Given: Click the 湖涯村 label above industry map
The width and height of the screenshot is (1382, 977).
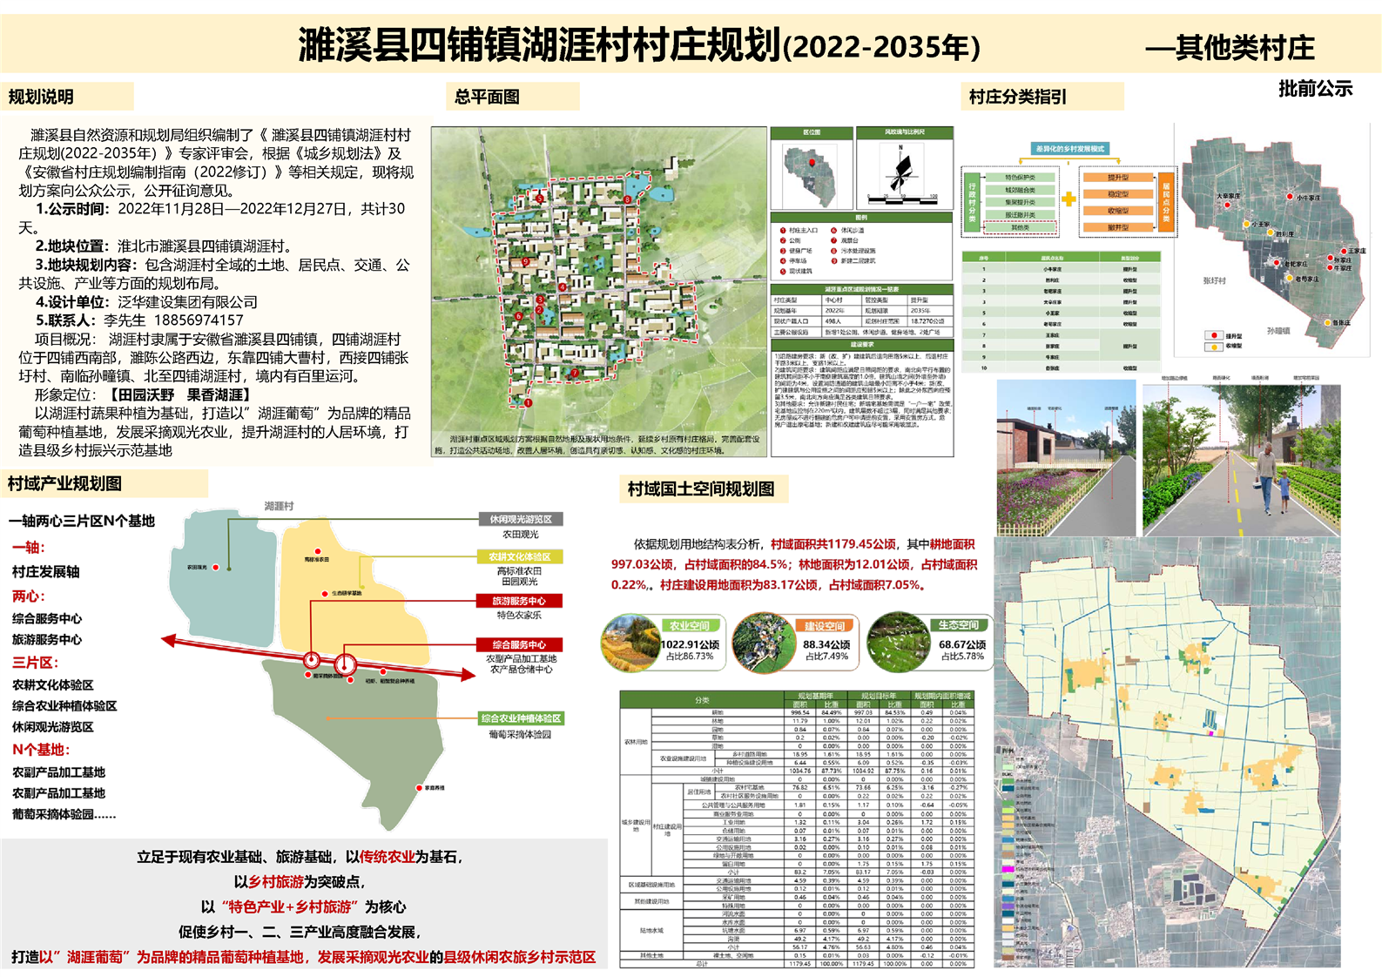Looking at the screenshot, I should coord(280,506).
